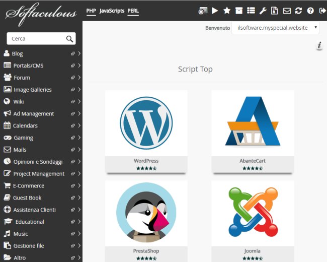This screenshot has width=327, height=262.
Task: Click the Guest Book sidebar icon
Action: pyautogui.click(x=7, y=198)
